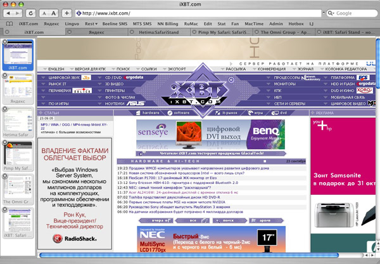Switch to the Omni Group tab
The height and width of the screenshot is (264, 380).
click(284, 32)
